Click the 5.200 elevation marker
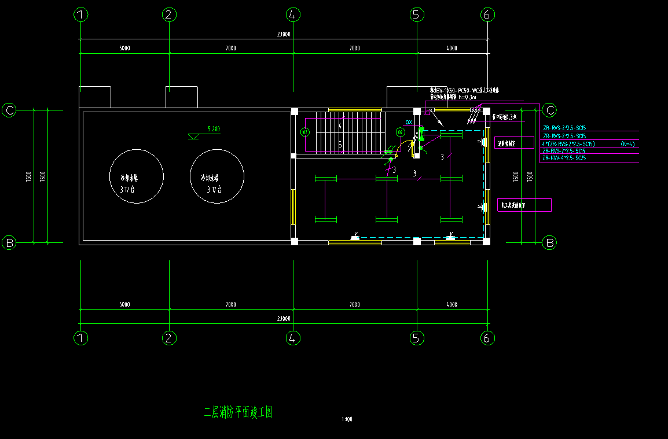 213,130
